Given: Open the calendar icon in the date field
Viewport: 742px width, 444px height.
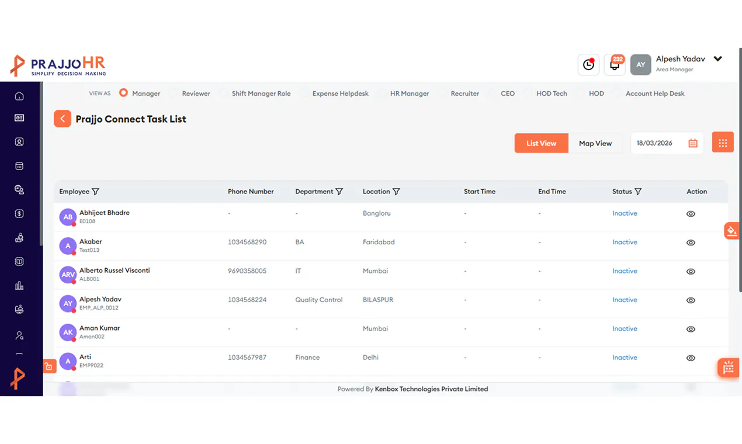Looking at the screenshot, I should 693,143.
